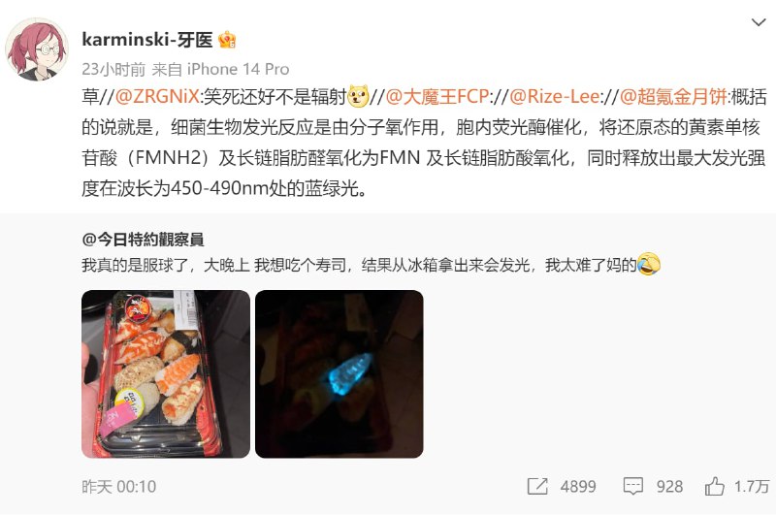The image size is (776, 515).
Task: Open karminski-牙医 username link
Action: [x=147, y=40]
